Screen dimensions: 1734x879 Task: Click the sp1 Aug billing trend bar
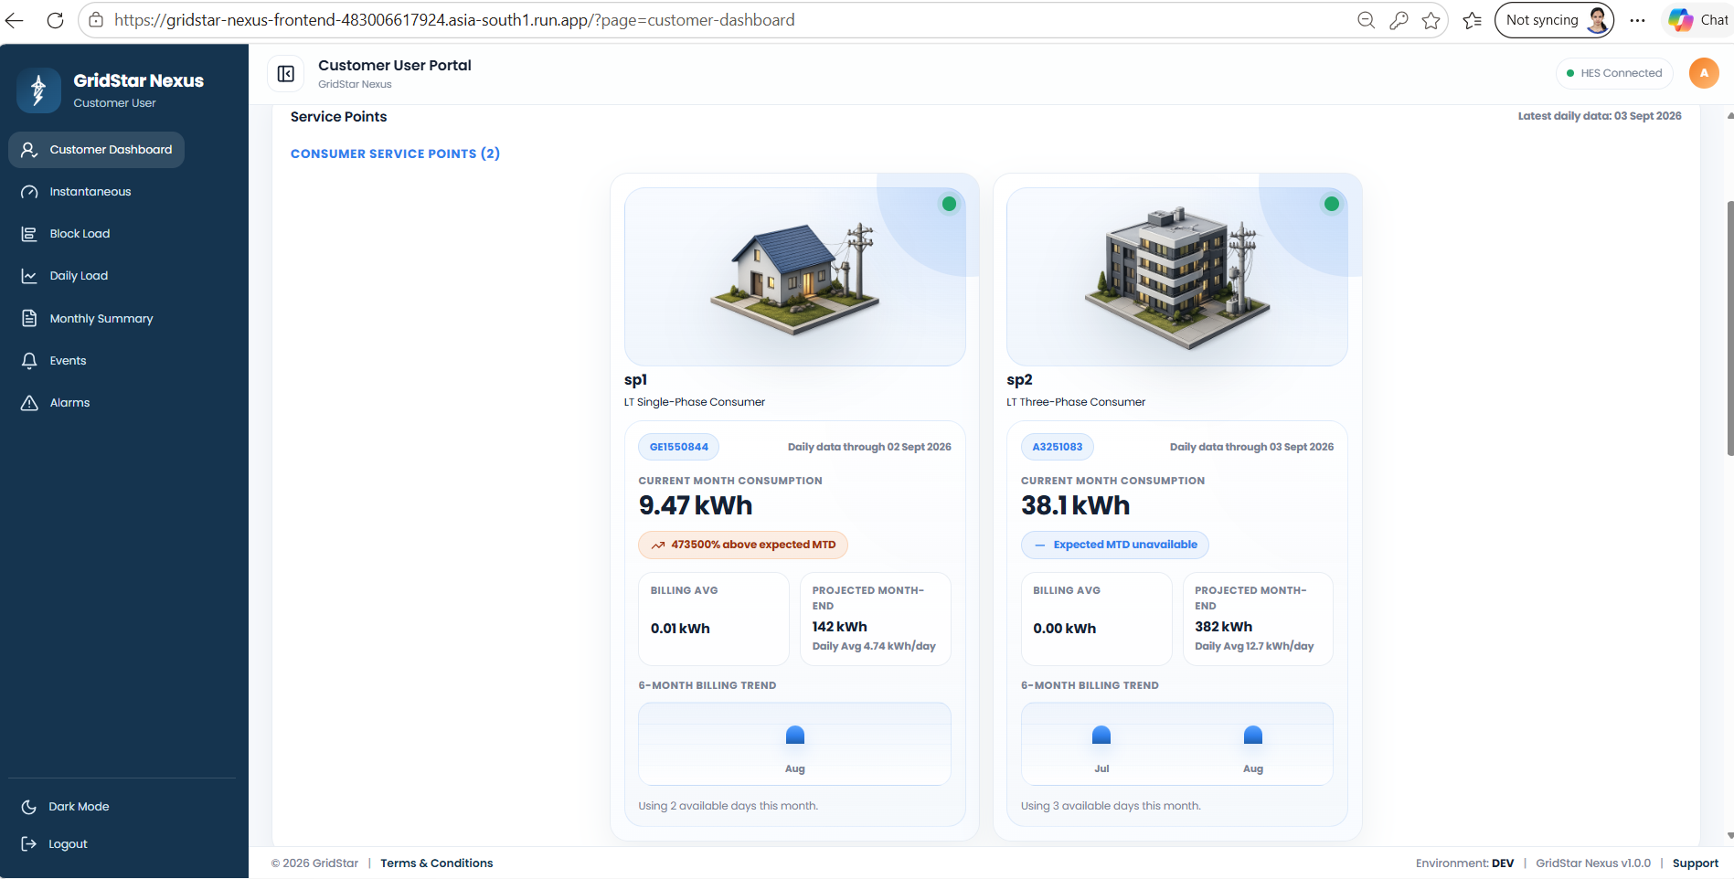(x=795, y=736)
